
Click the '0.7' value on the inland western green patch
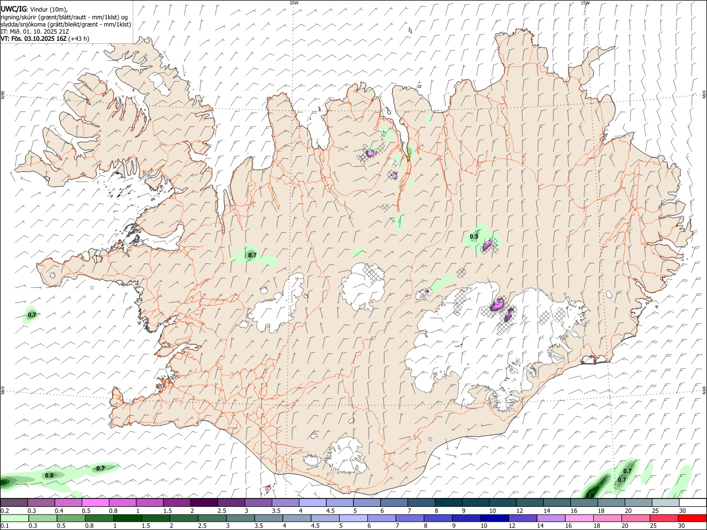click(252, 255)
